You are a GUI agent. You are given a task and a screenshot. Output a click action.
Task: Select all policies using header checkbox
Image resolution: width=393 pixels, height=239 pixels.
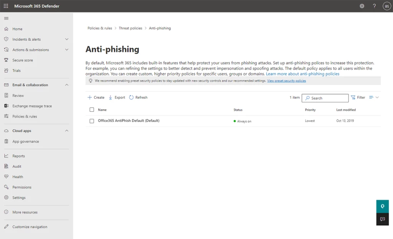(91, 110)
